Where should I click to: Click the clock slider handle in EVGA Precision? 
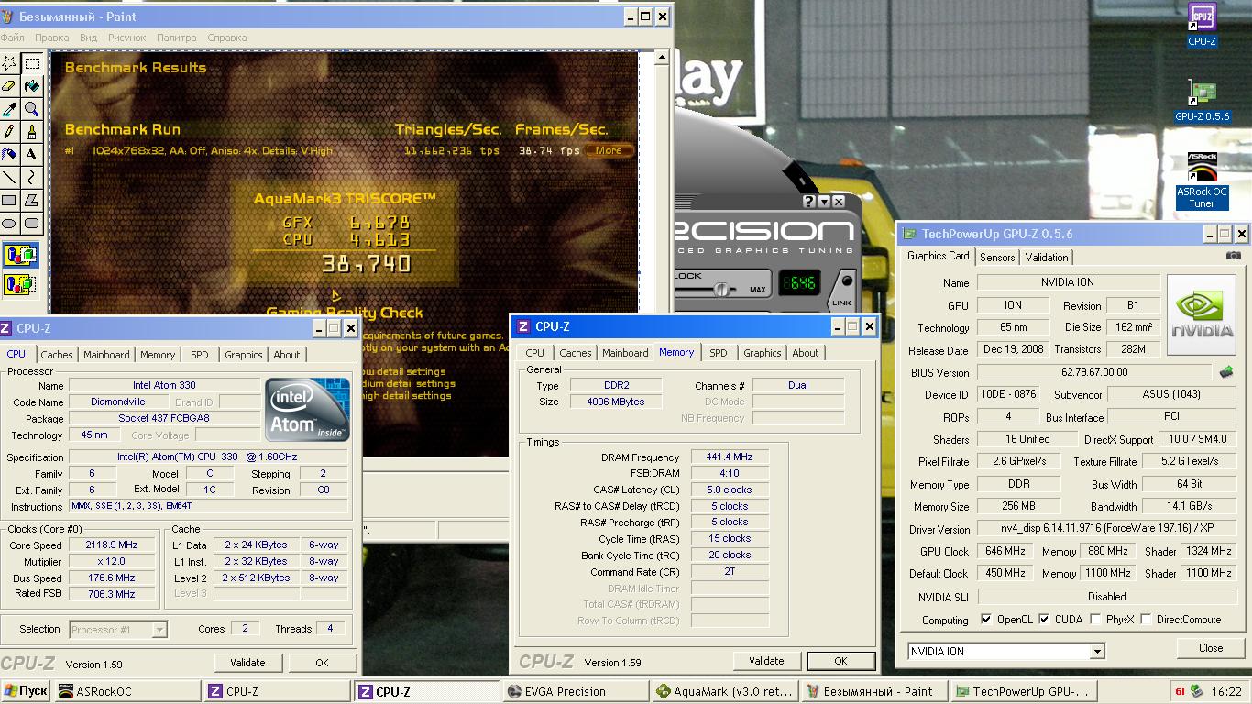point(722,290)
